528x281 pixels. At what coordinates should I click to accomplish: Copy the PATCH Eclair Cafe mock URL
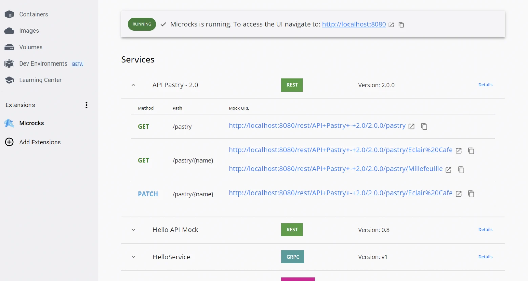click(471, 194)
